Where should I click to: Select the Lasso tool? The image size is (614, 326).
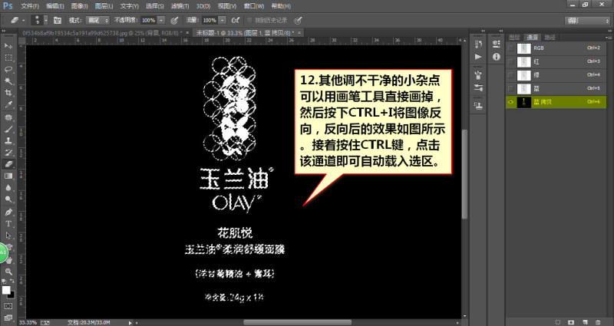[x=8, y=69]
